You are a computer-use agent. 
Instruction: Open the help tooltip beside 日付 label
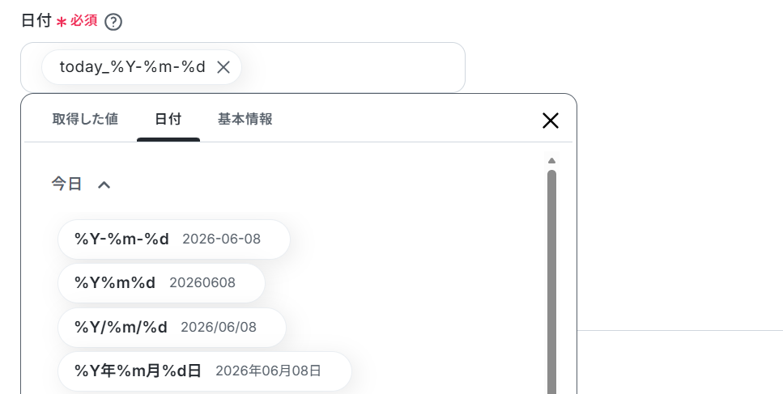click(113, 22)
